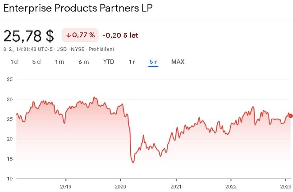Screen dimensions: 293x192
Task: Click the -0,20 5 let change text
Action: [x=120, y=35]
